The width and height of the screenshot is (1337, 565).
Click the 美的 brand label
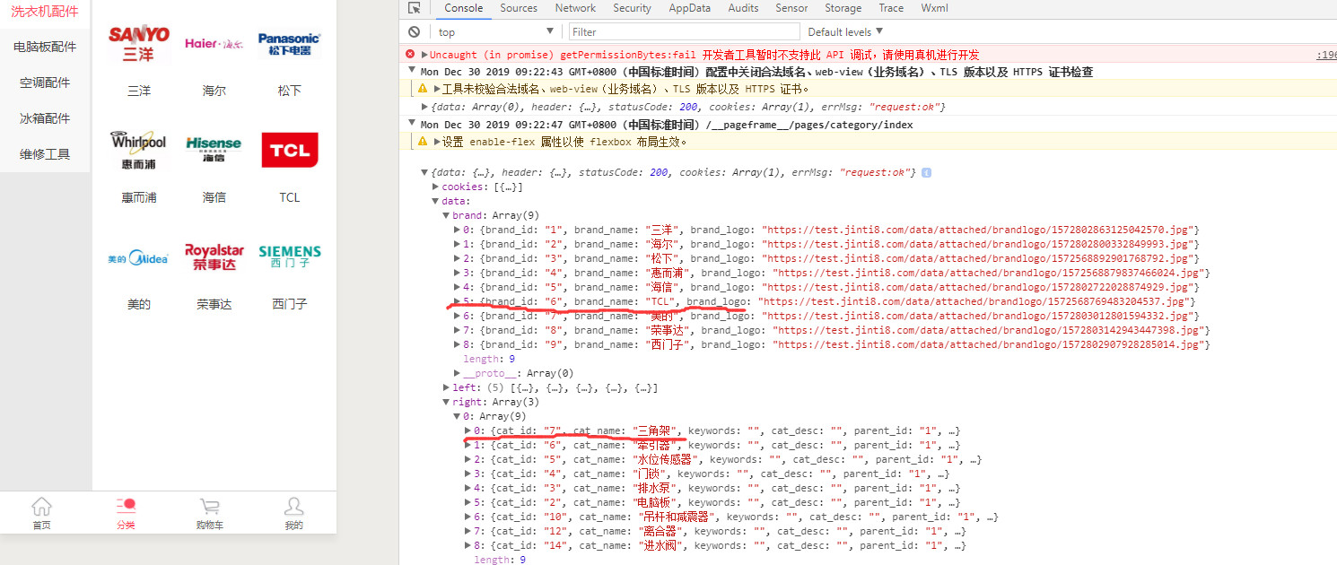[139, 304]
